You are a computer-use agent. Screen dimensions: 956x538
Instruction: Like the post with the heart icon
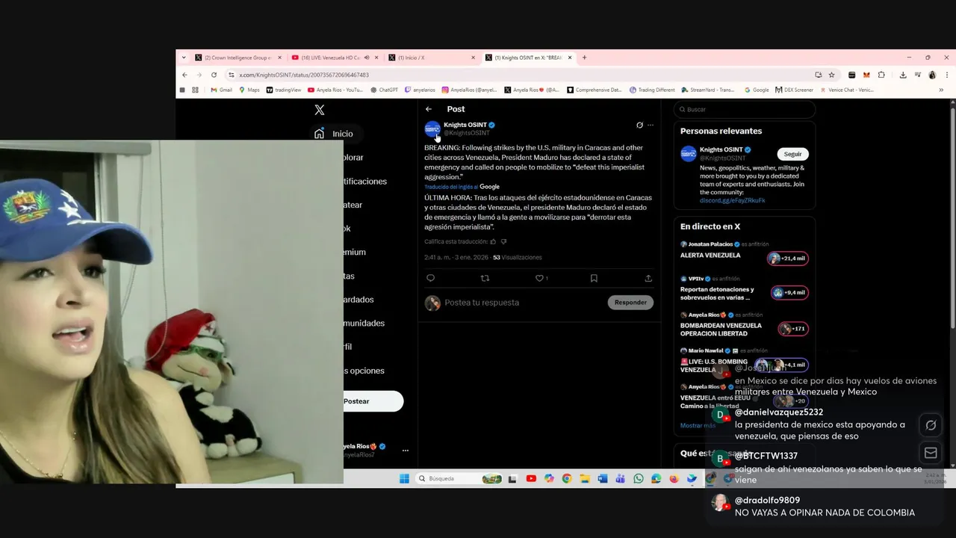tap(539, 278)
